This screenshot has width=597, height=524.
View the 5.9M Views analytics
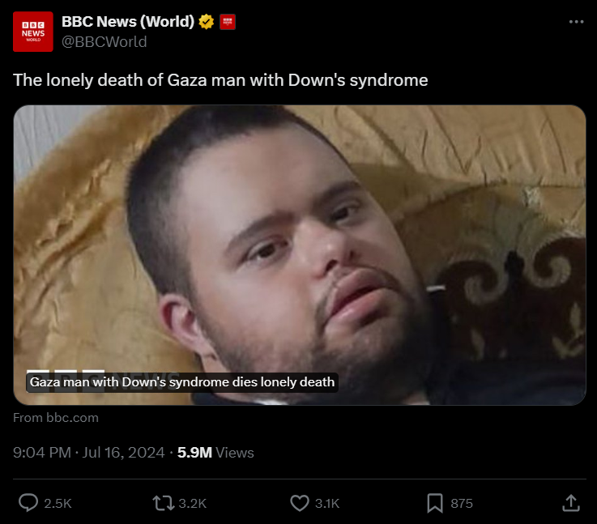[215, 453]
